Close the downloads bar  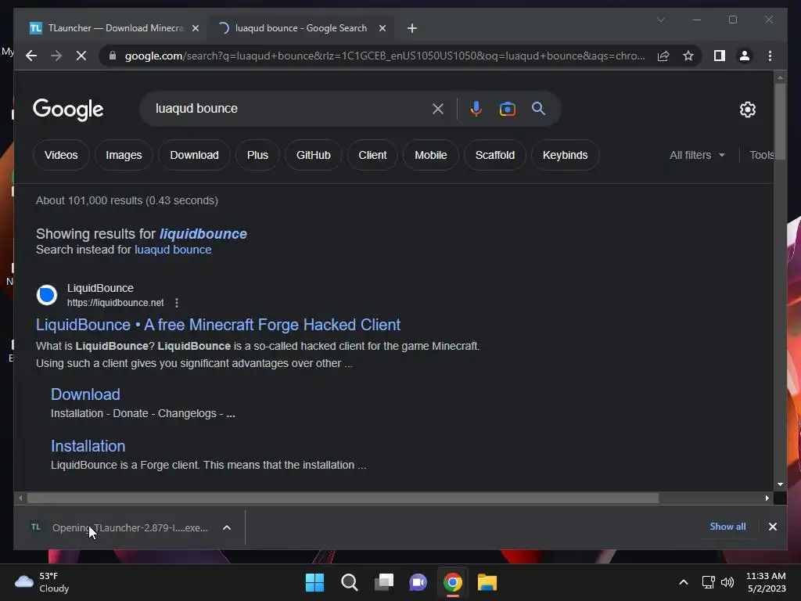click(x=772, y=527)
